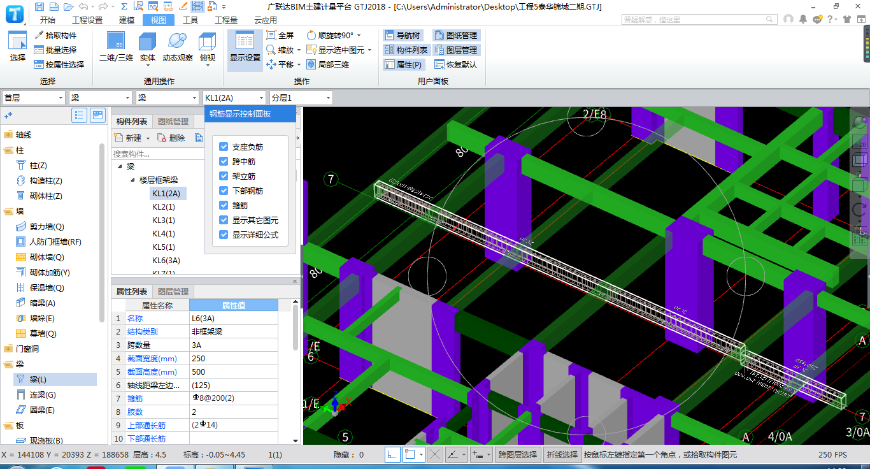Click the Save icon in quick access toolbar

39,7
